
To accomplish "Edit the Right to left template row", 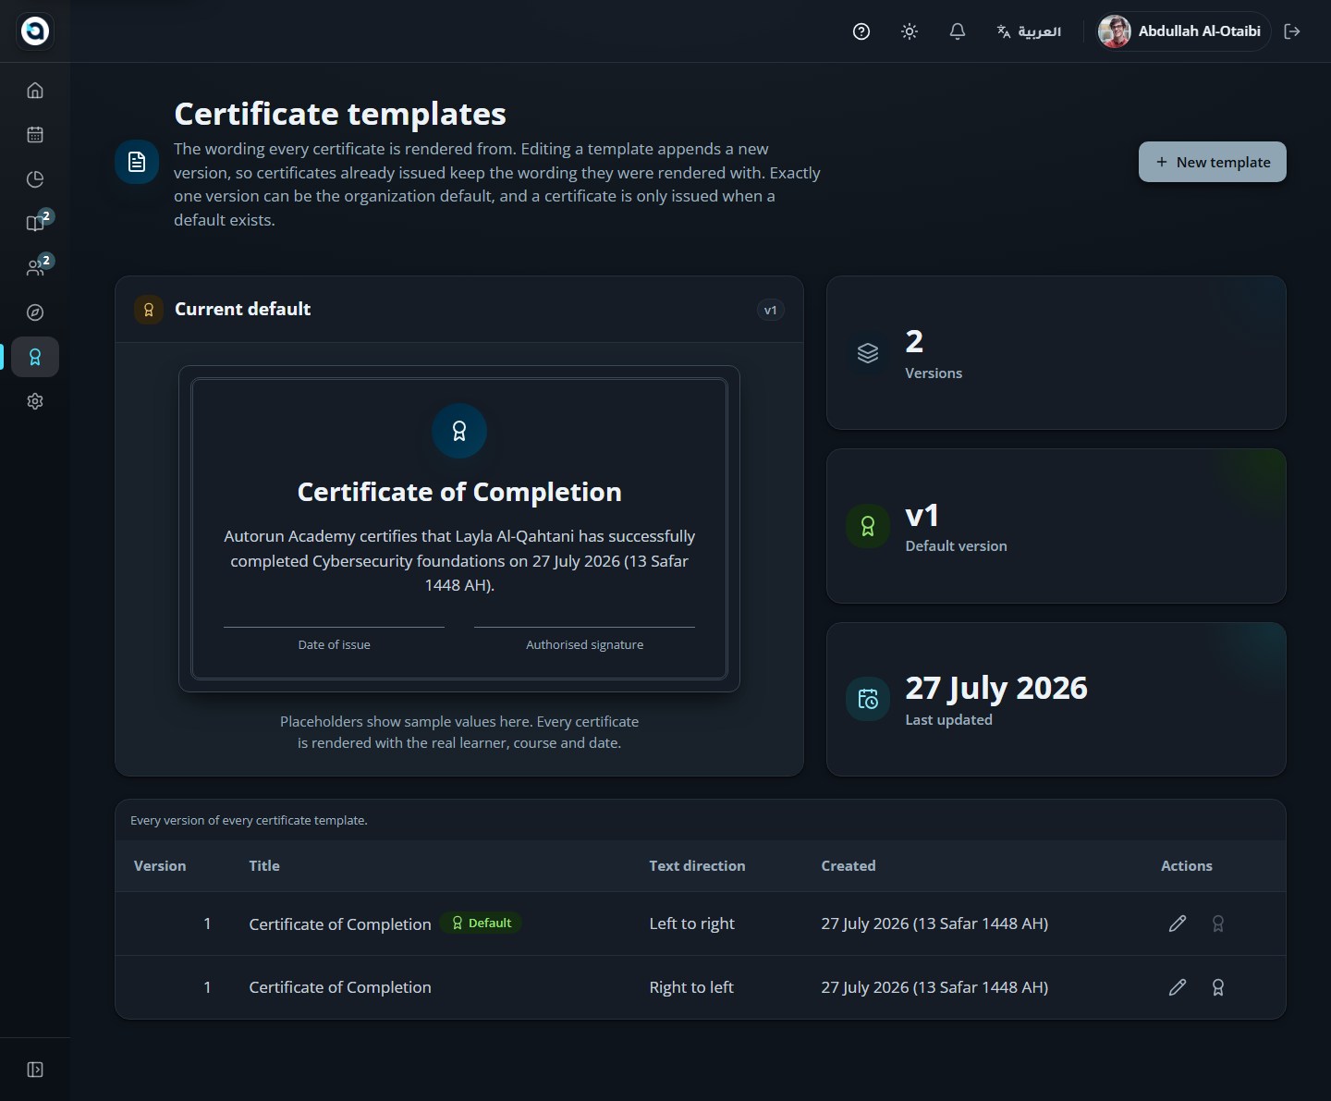I will click(1178, 987).
